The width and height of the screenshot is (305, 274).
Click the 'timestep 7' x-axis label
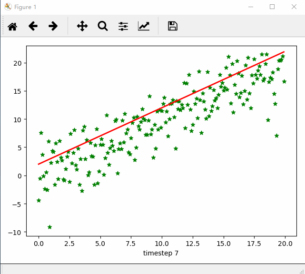(x=161, y=253)
